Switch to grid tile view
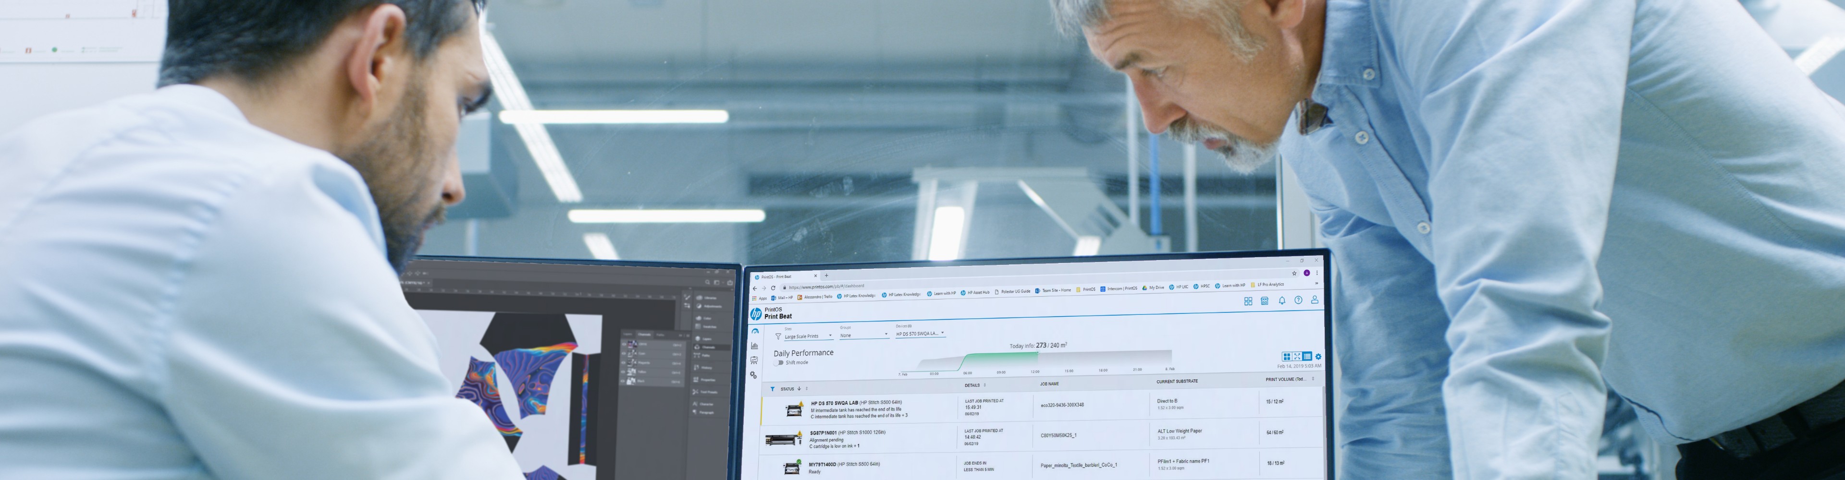1845x480 pixels. (1287, 356)
